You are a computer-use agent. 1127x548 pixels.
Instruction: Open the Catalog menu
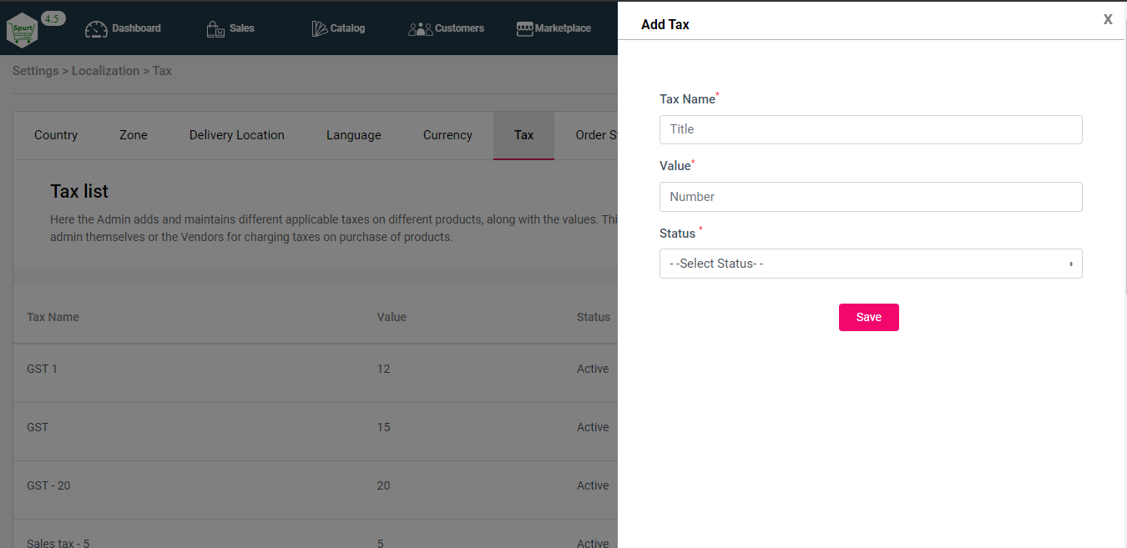click(338, 28)
